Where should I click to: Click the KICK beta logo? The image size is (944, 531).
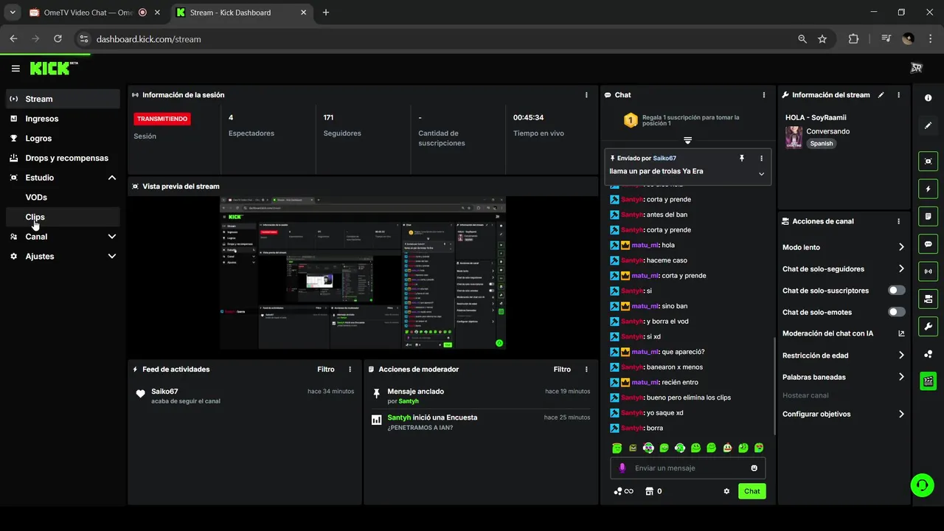(x=54, y=68)
